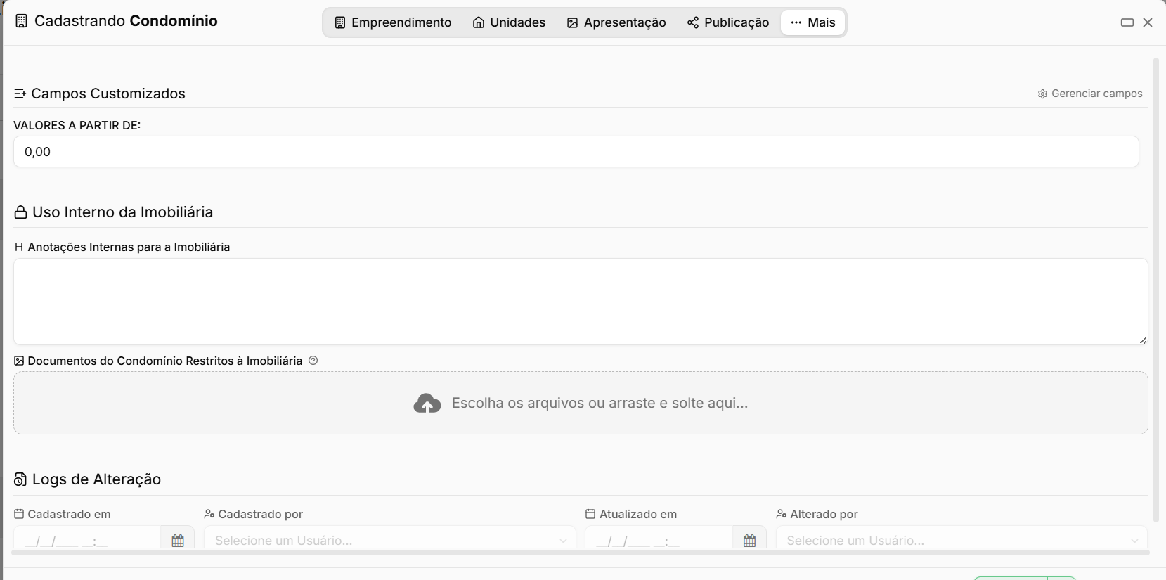The width and height of the screenshot is (1166, 580).
Task: Expand the Cadastrado por user dropdown
Action: point(390,540)
